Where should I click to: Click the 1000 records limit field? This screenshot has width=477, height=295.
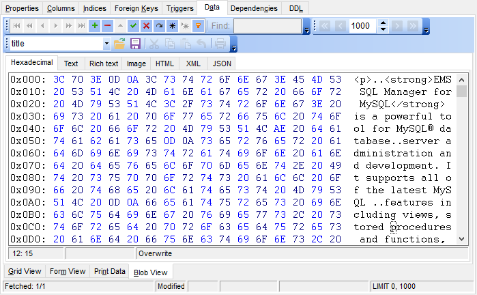click(x=364, y=26)
